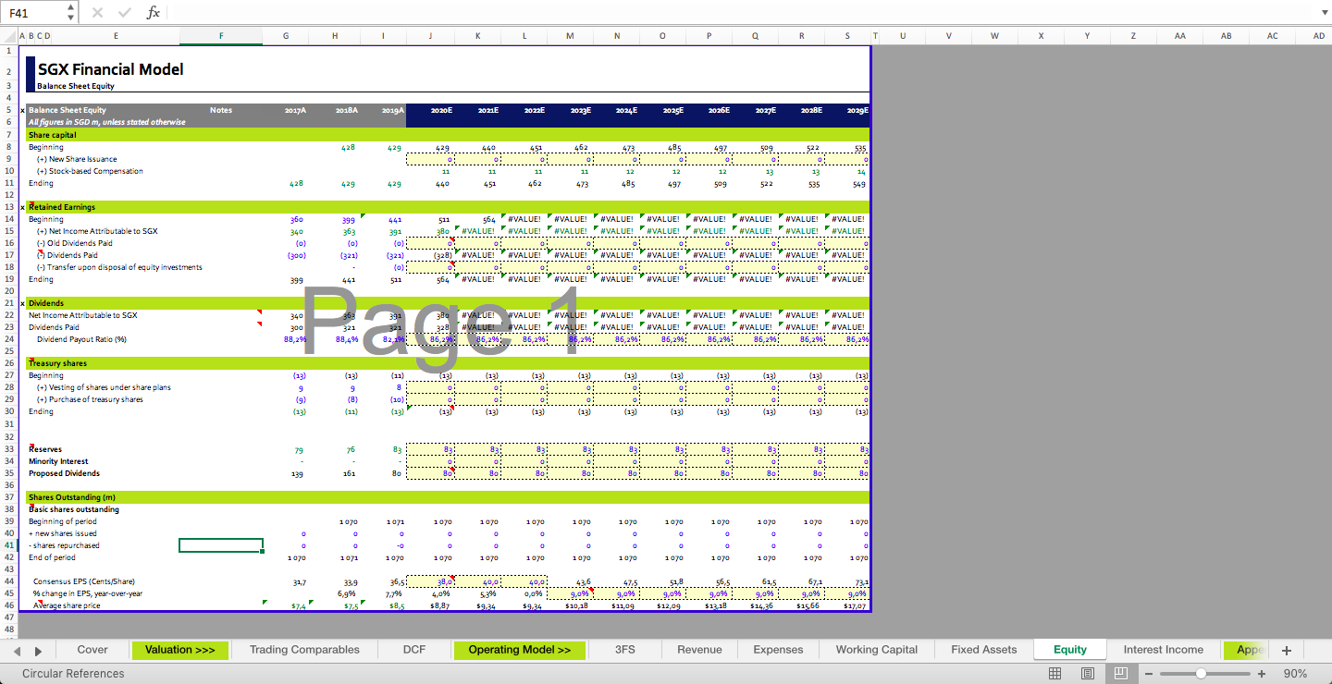The height and width of the screenshot is (684, 1332).
Task: Switch to the Cover sheet tab
Action: coord(92,650)
